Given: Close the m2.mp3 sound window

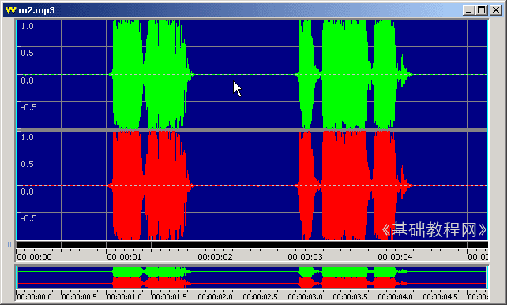Looking at the screenshot, I should pyautogui.click(x=496, y=10).
